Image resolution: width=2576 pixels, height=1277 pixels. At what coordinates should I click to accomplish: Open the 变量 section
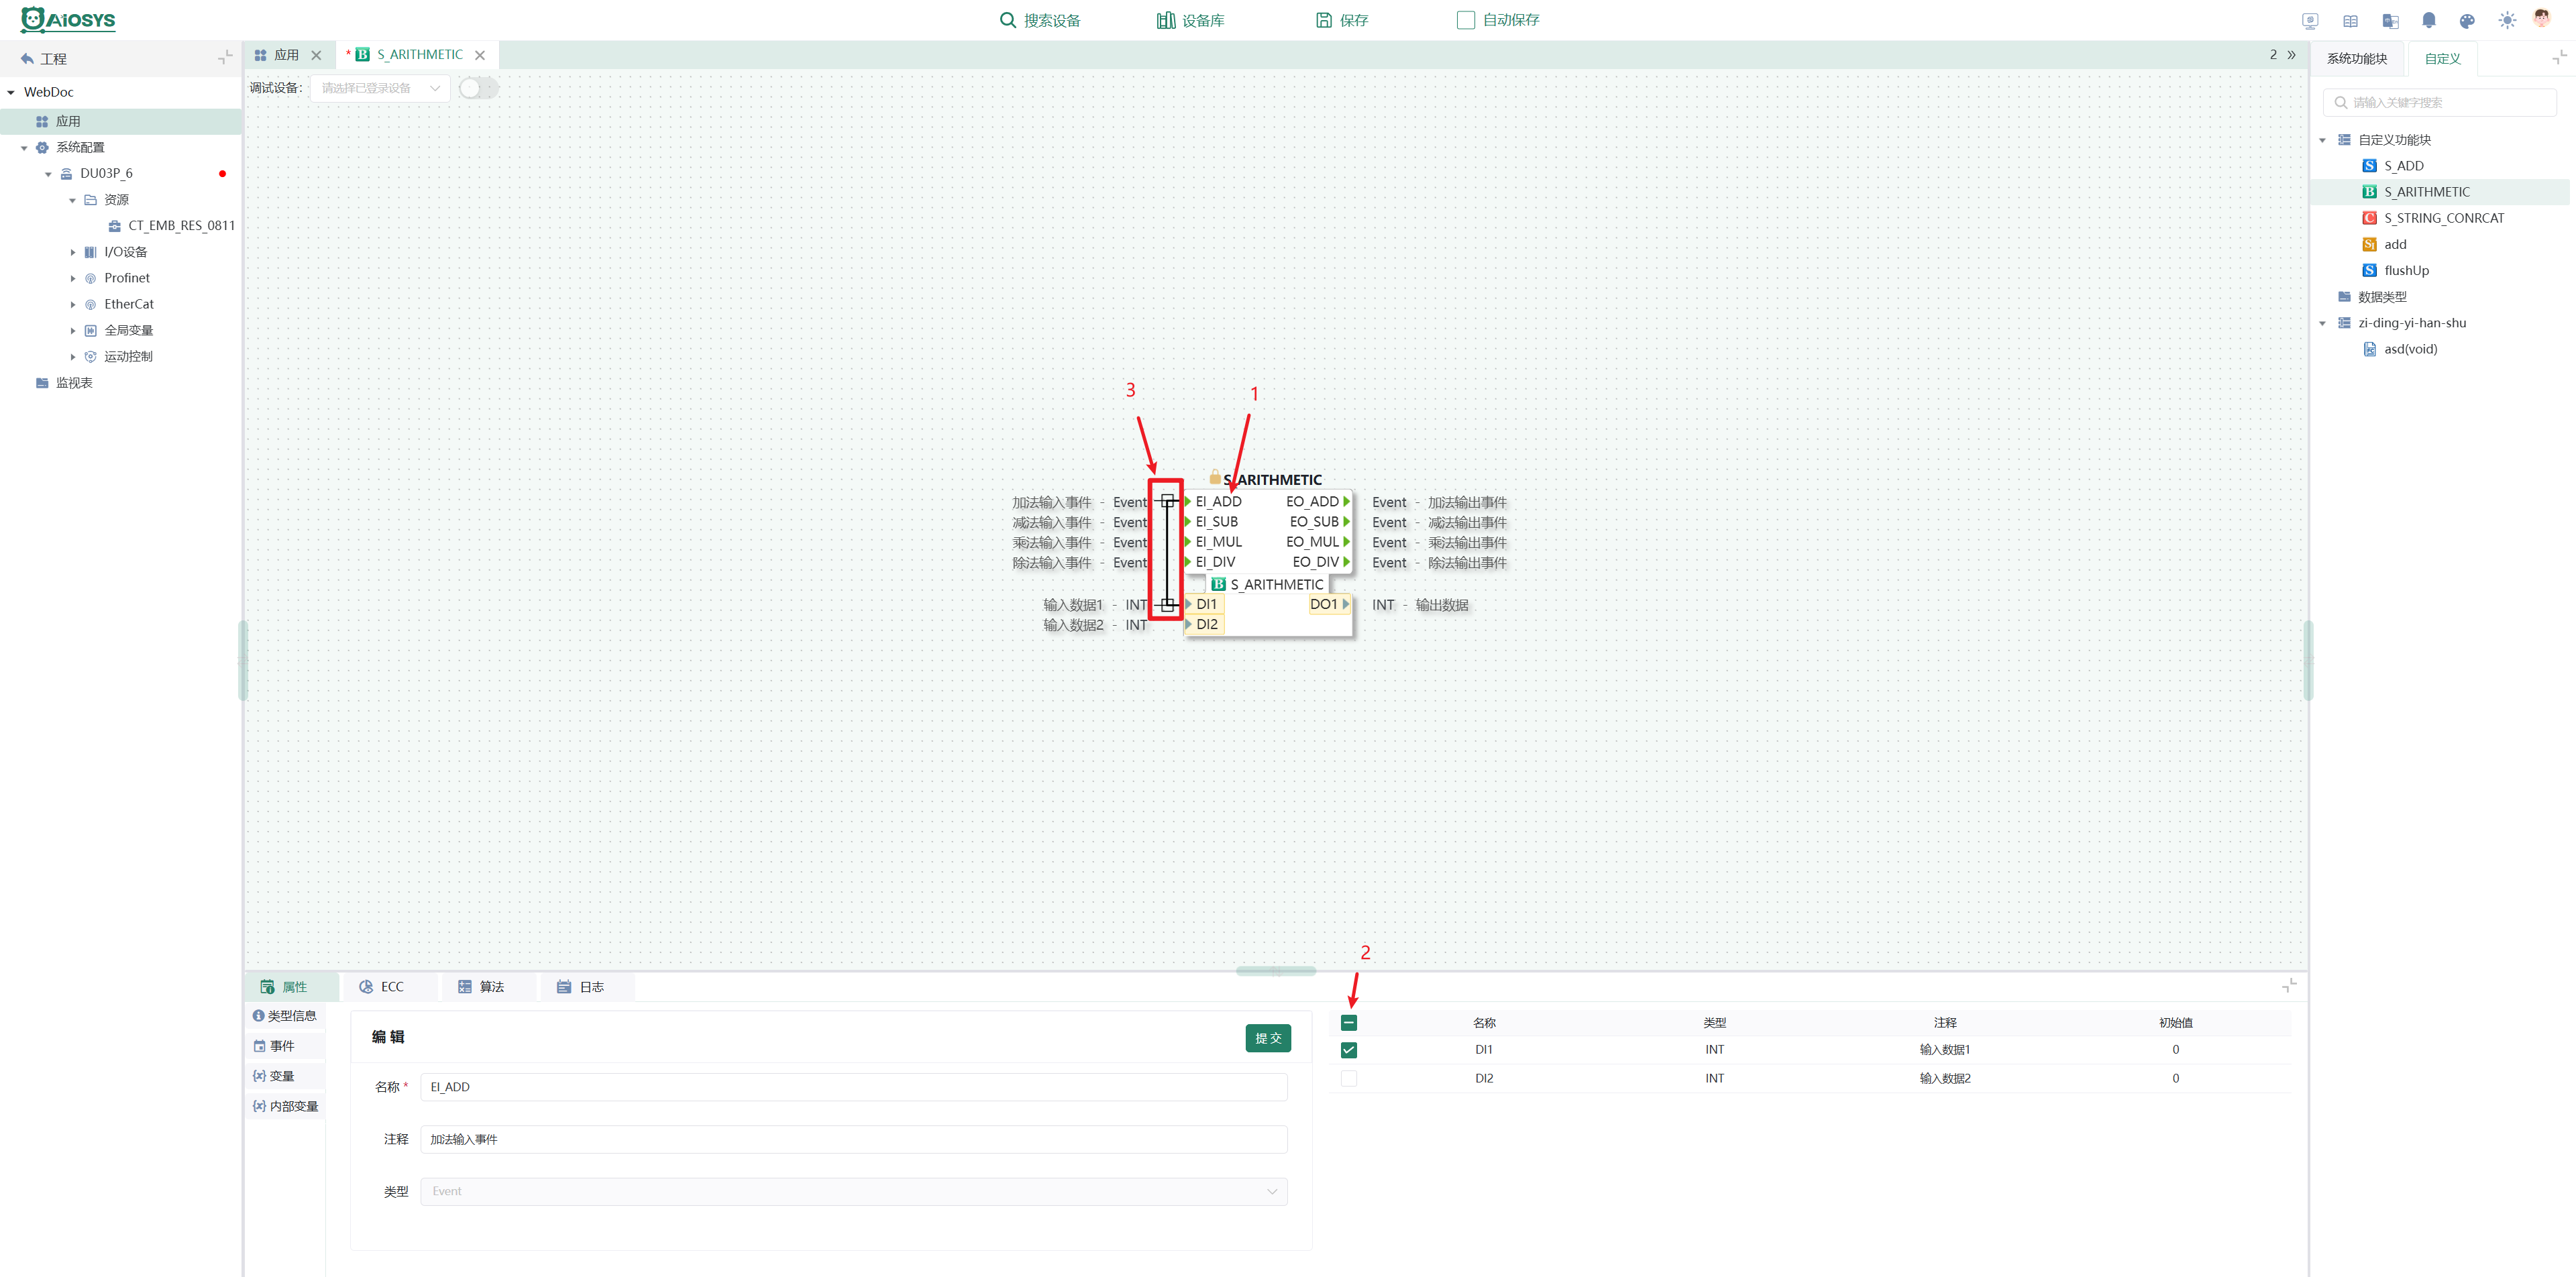coord(285,1076)
